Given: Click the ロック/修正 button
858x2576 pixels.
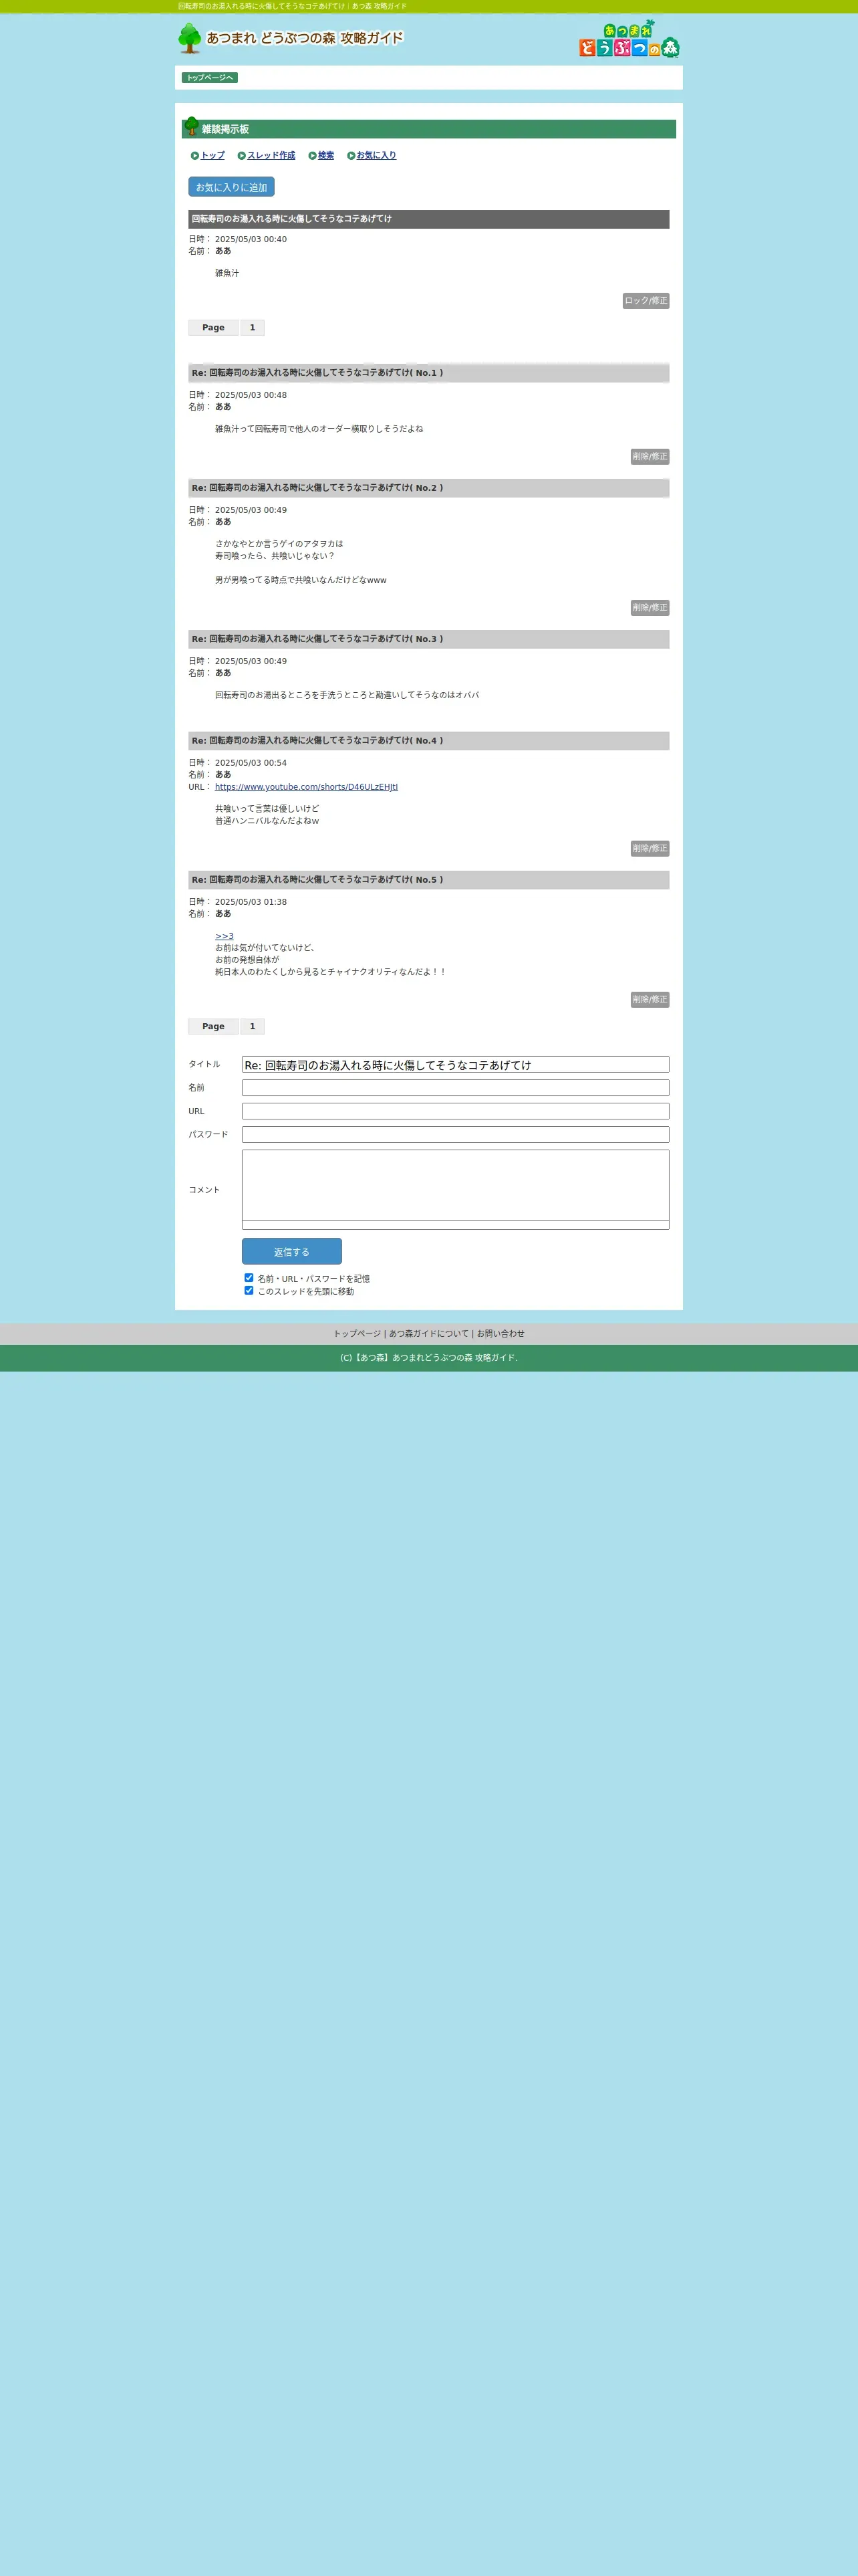Looking at the screenshot, I should coord(646,301).
